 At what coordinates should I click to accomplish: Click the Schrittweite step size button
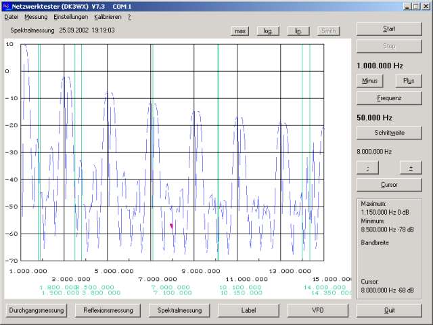tap(389, 133)
